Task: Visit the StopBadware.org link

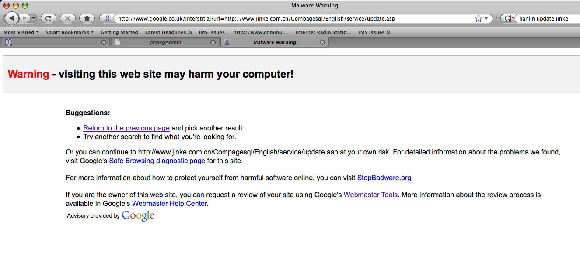Action: [x=384, y=178]
